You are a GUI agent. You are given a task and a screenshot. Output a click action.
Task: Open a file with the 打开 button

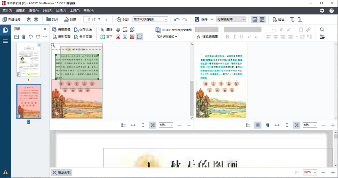(x=52, y=19)
